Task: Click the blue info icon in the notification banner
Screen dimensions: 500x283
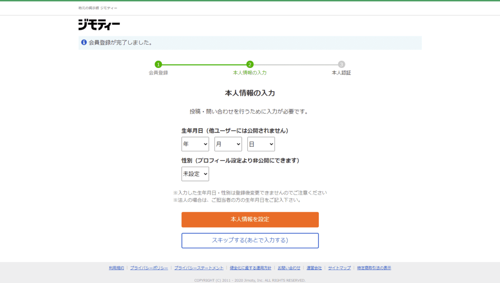Action: 84,43
